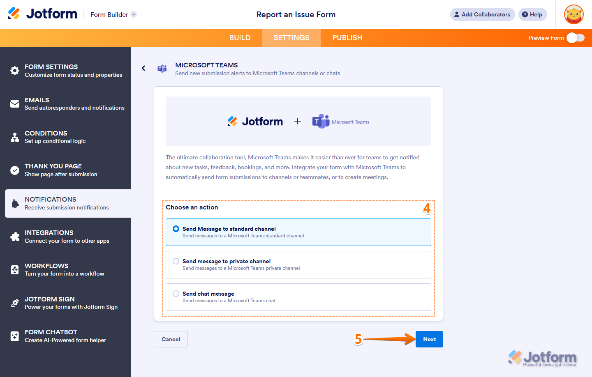Click the avatar in the top-right corner

(573, 14)
